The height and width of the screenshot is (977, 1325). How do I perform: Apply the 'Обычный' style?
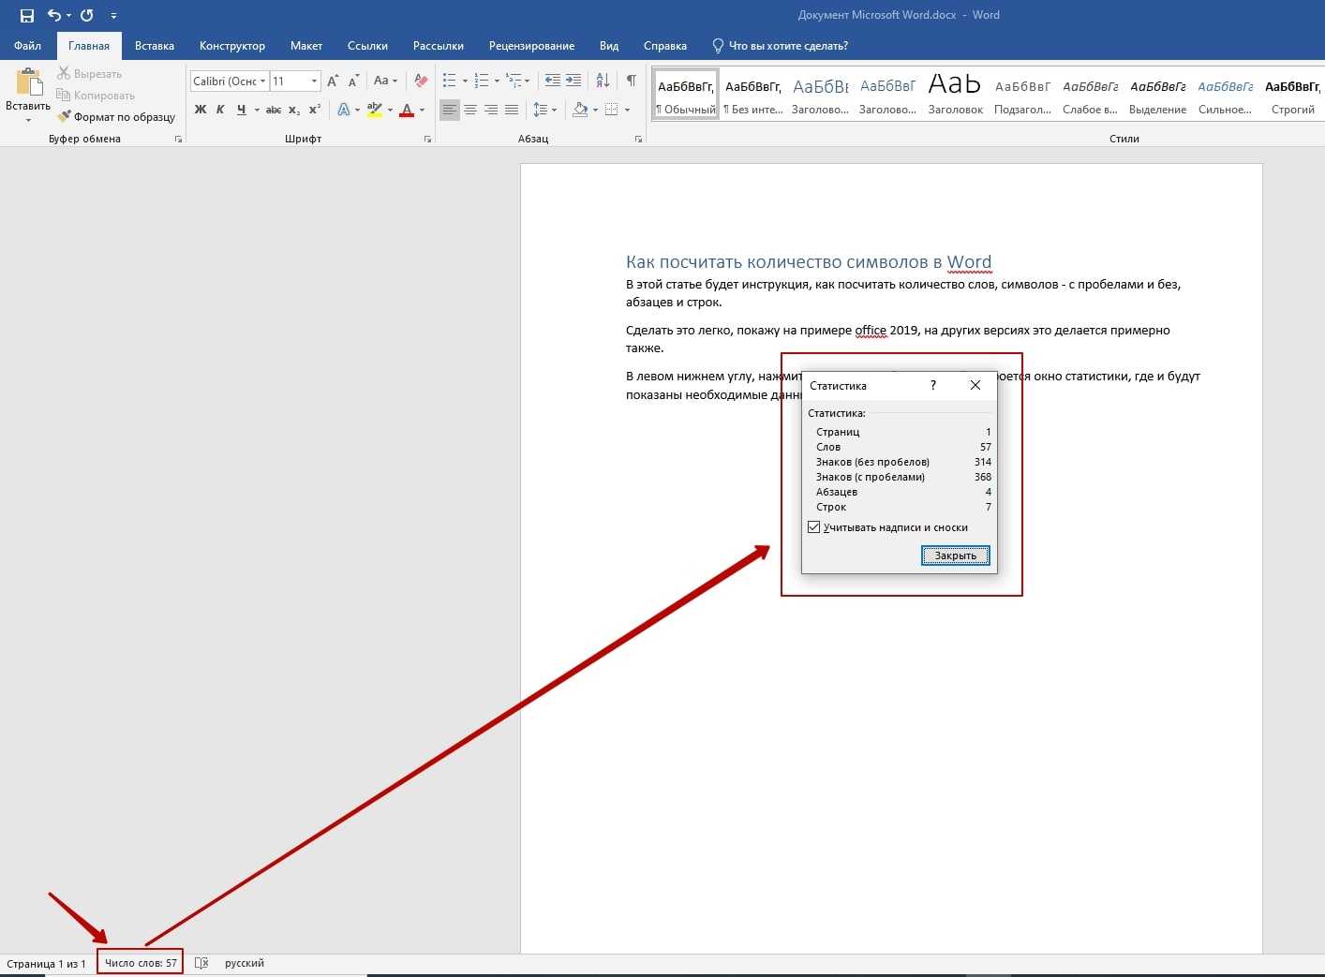coord(686,95)
